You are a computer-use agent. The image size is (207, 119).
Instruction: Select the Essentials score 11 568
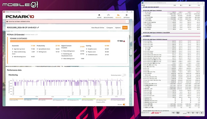[x=33, y=46]
